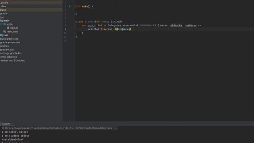Select the src folder row
Image resolution: width=254 pixels, height=143 pixels.
point(31,17)
